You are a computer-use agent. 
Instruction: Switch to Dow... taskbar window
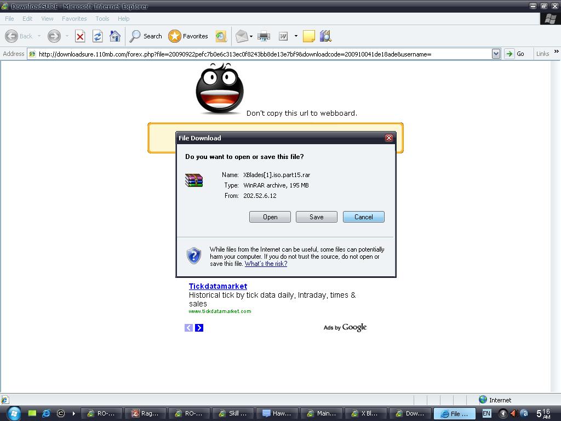(410, 413)
